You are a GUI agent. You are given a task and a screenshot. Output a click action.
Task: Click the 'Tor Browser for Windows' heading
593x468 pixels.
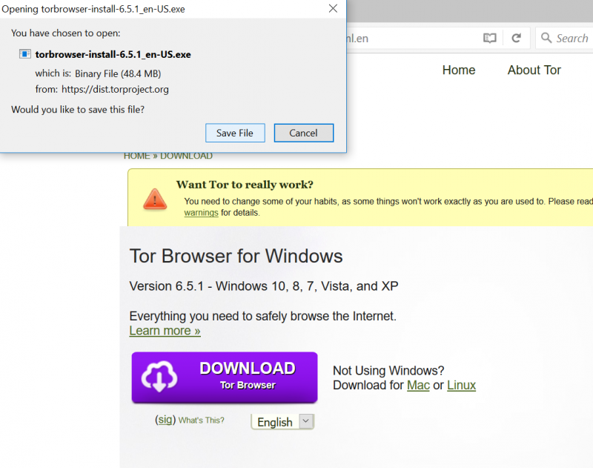[236, 256]
